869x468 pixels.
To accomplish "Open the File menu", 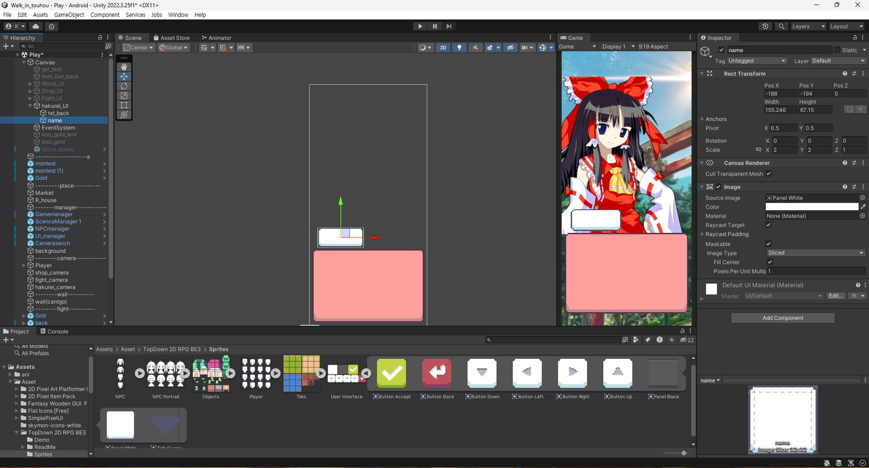I will 7,14.
